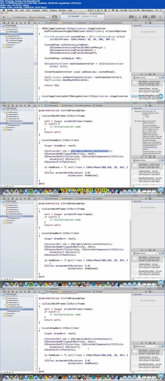Expand Supporting Files group beside highlighted AppDelegate.m

point(5,36)
